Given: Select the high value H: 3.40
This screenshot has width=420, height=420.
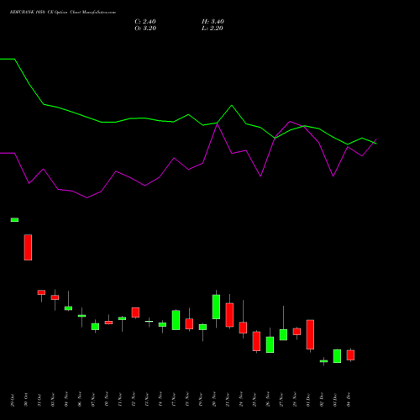Looking at the screenshot, I should tap(213, 22).
